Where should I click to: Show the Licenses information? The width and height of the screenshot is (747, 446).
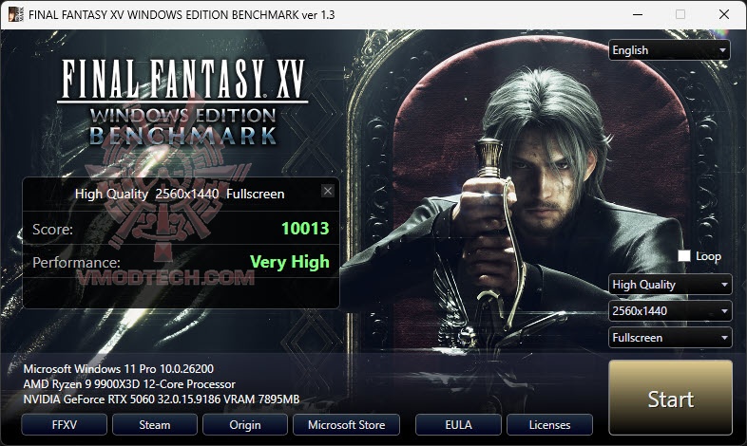[x=549, y=424]
